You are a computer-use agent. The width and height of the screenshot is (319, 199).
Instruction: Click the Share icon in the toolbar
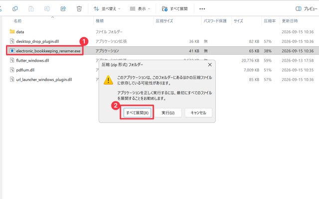point(63,8)
